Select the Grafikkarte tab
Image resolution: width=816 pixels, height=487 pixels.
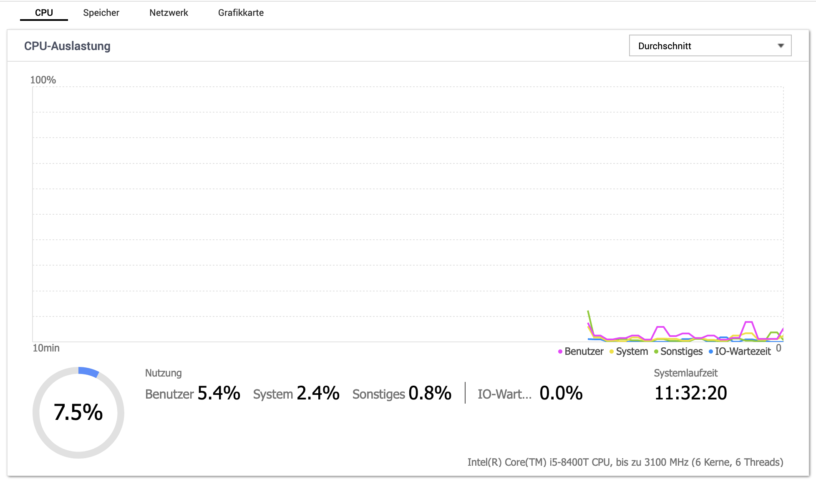tap(241, 13)
